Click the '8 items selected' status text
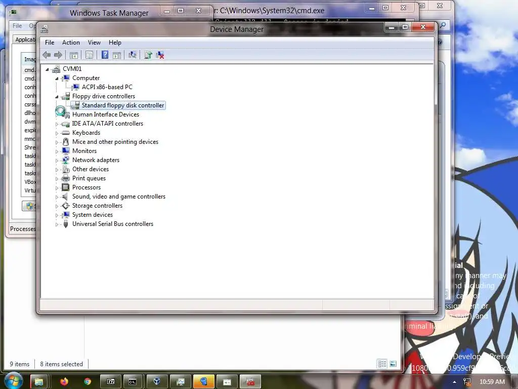Viewport: 518px width, 389px height. point(61,364)
